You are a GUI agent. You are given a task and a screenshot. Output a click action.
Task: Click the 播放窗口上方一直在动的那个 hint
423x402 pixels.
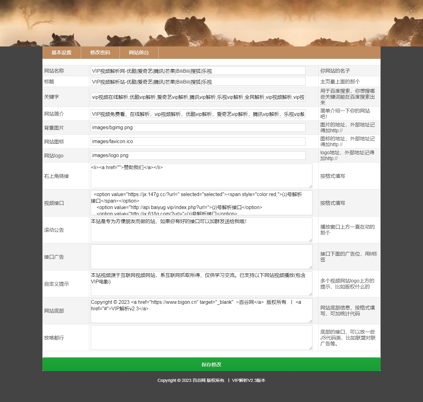[347, 230]
